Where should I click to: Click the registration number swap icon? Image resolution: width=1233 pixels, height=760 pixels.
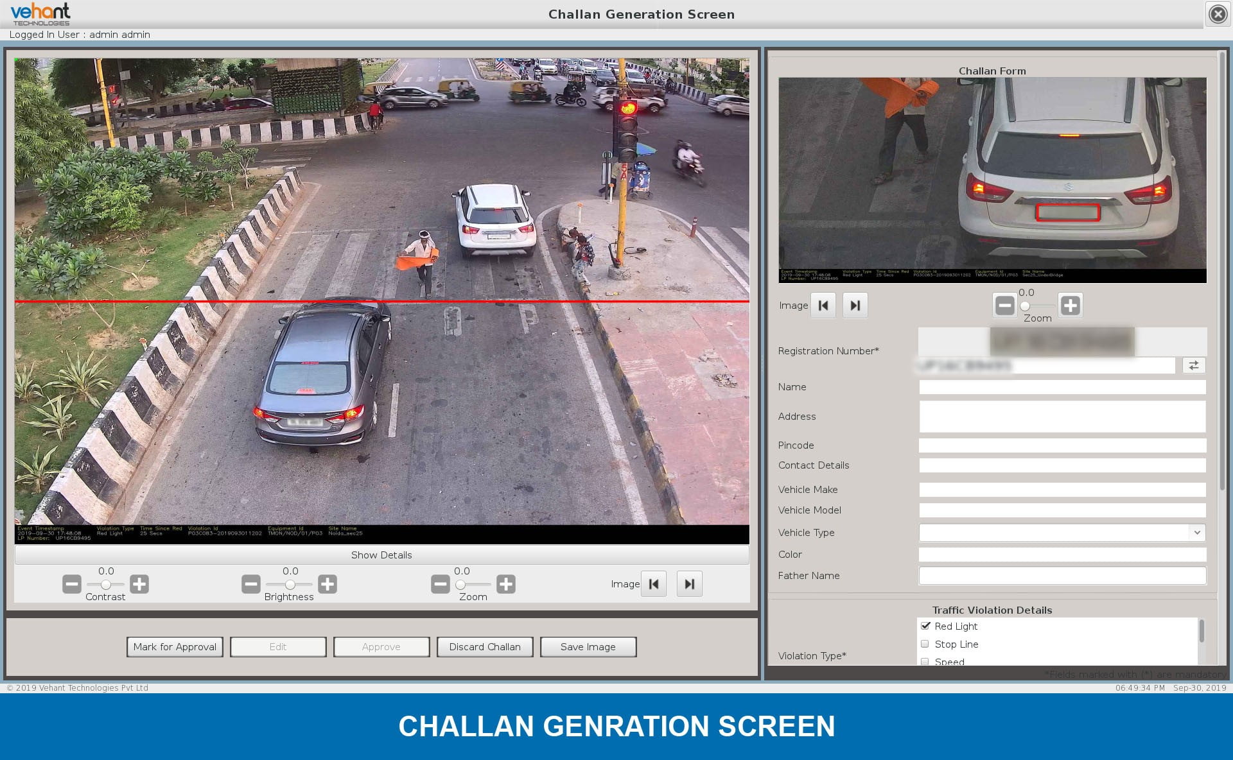1193,365
